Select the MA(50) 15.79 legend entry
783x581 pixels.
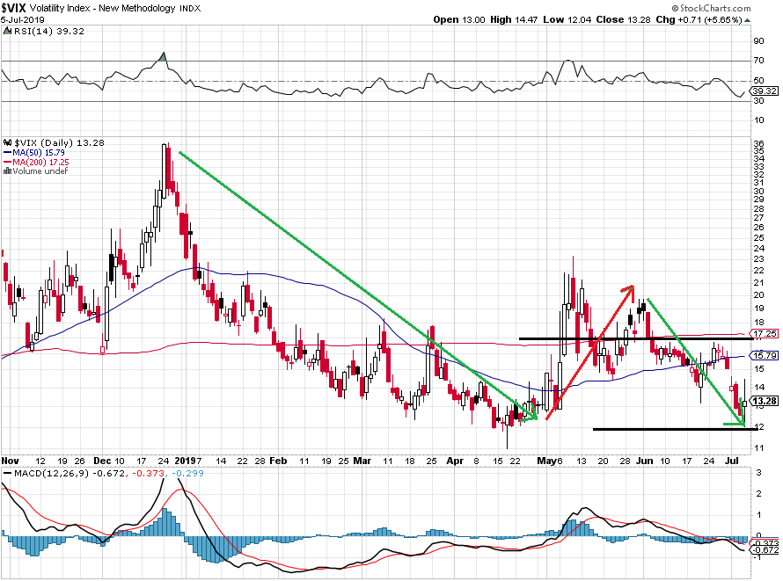pos(33,152)
